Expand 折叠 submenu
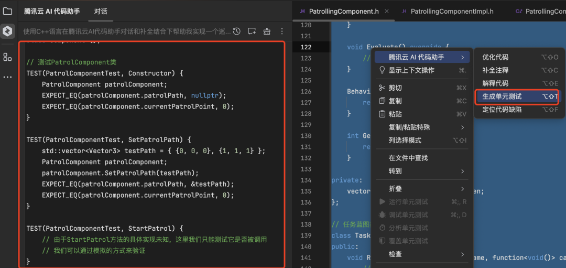 coord(422,188)
